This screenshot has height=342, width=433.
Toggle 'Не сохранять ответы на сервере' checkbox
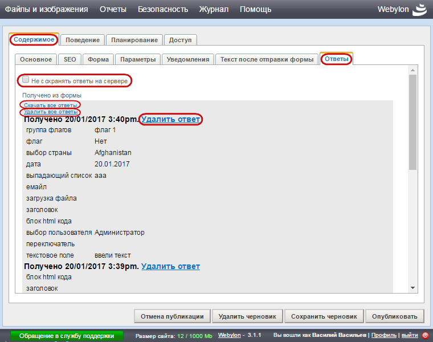point(26,80)
